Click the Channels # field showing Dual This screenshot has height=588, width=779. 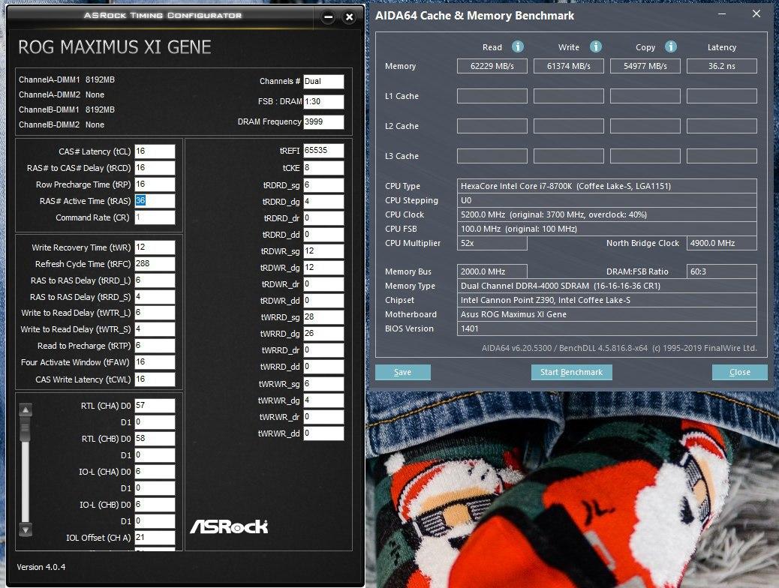coord(324,82)
